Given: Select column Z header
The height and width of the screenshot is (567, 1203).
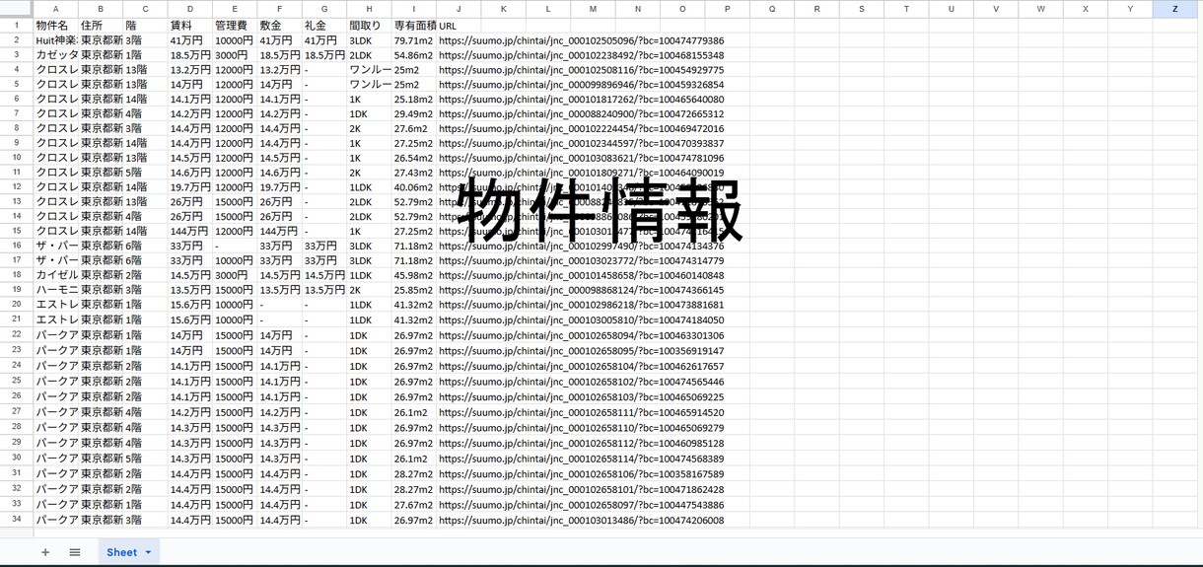Looking at the screenshot, I should click(1174, 9).
